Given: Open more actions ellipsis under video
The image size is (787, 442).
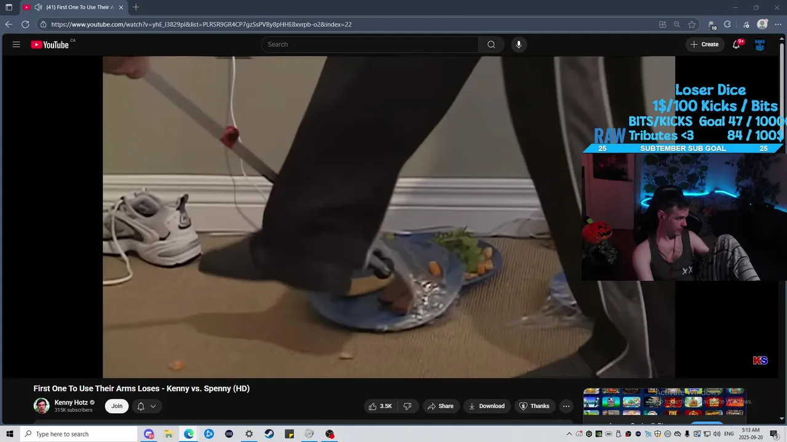Looking at the screenshot, I should click(x=566, y=406).
